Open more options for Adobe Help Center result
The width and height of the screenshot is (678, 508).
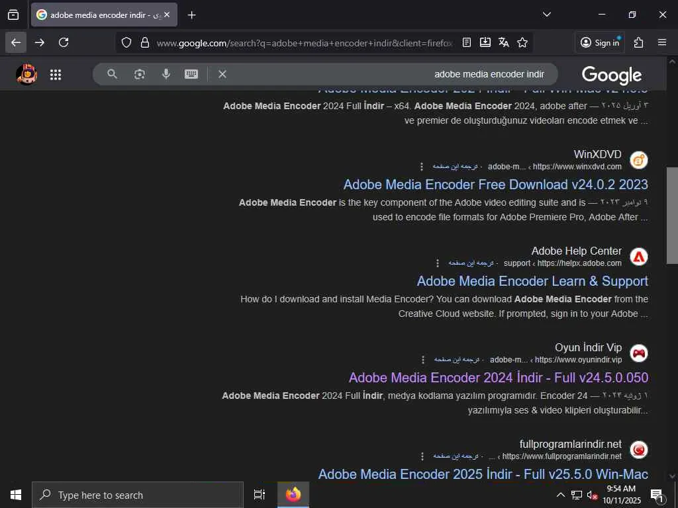pyautogui.click(x=438, y=263)
